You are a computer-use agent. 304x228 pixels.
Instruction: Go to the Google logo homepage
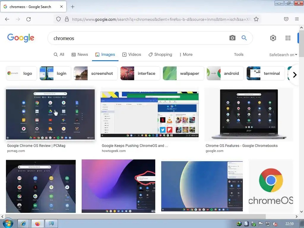tap(21, 38)
